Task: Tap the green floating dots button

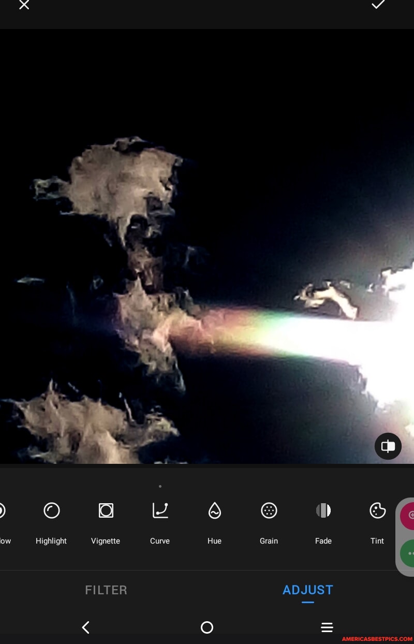Action: click(409, 553)
